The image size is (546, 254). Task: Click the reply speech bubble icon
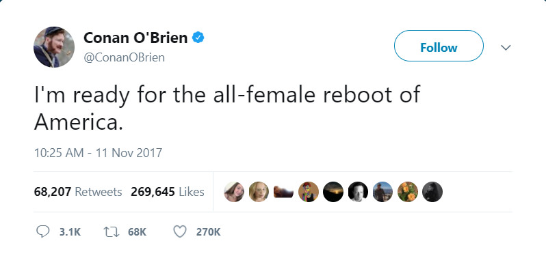click(42, 231)
